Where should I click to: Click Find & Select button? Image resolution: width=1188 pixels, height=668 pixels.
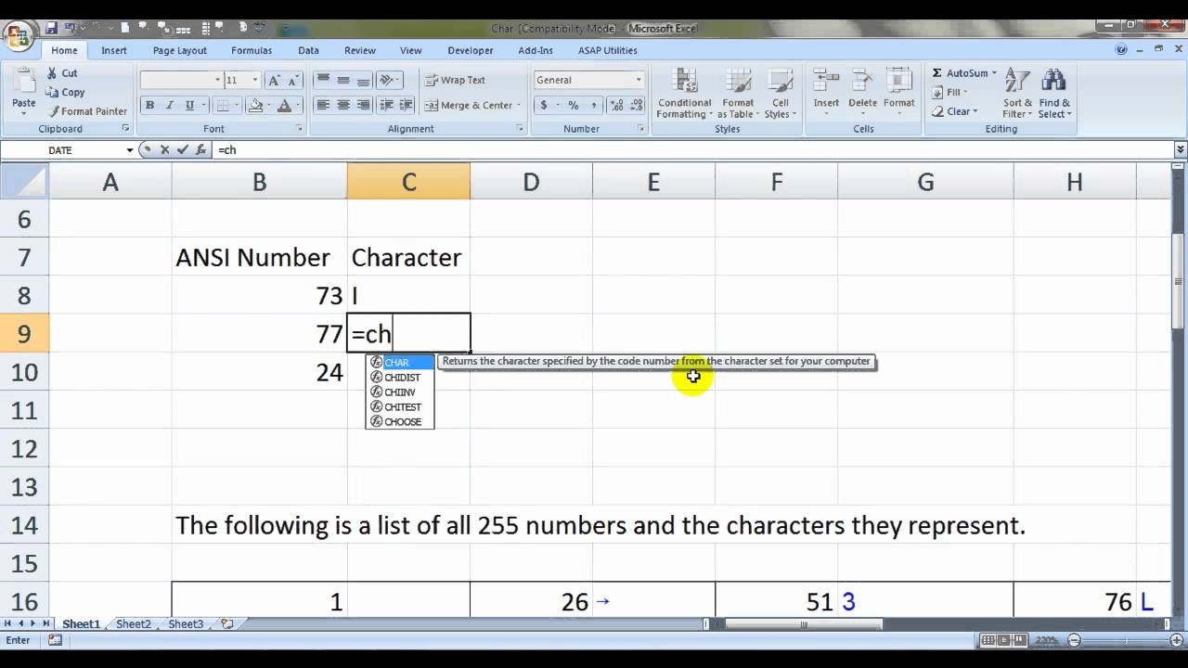pos(1054,94)
